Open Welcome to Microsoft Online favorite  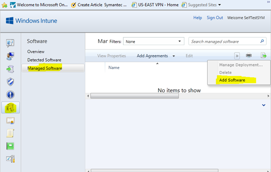click(x=39, y=5)
